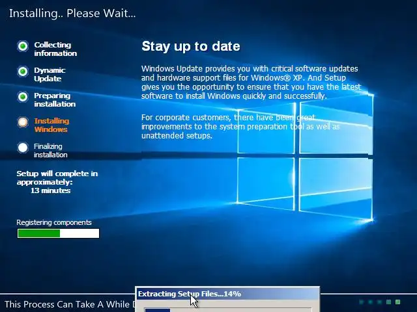Image resolution: width=417 pixels, height=312 pixels.
Task: Click This Process Can Take A While text
Action: click(70, 304)
